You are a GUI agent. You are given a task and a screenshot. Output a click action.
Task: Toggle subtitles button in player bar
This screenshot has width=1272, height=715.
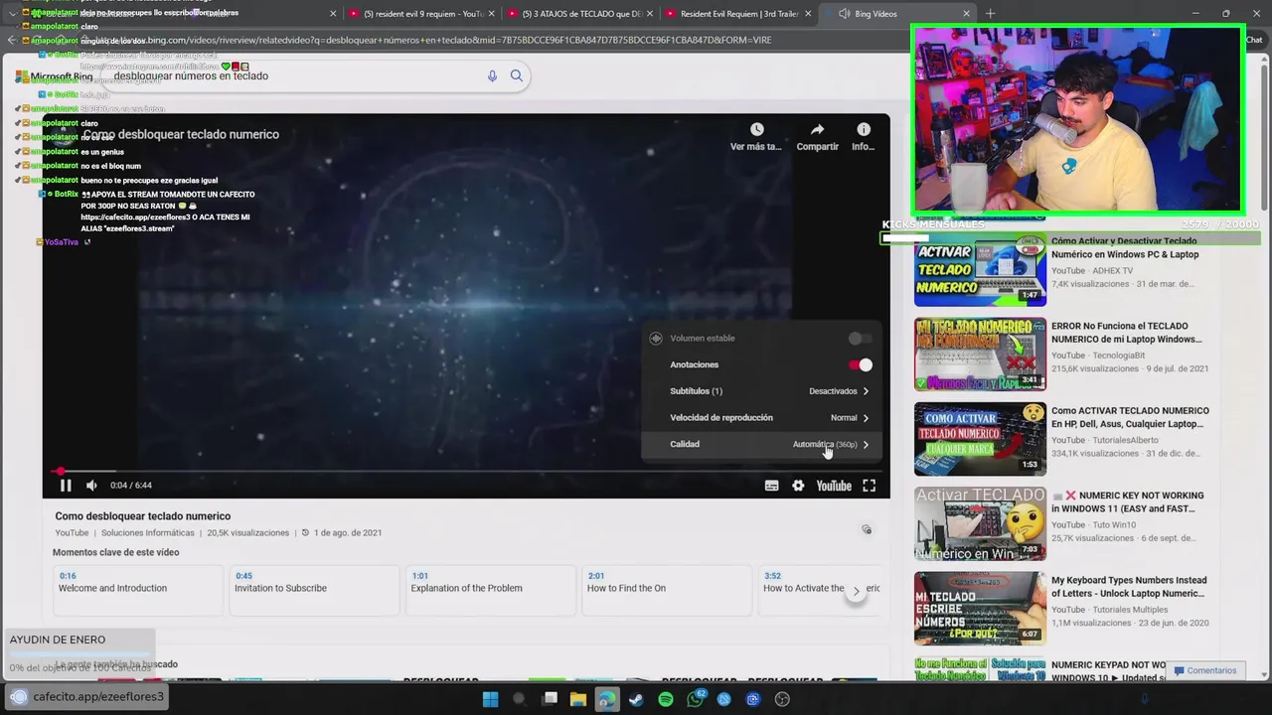771,486
